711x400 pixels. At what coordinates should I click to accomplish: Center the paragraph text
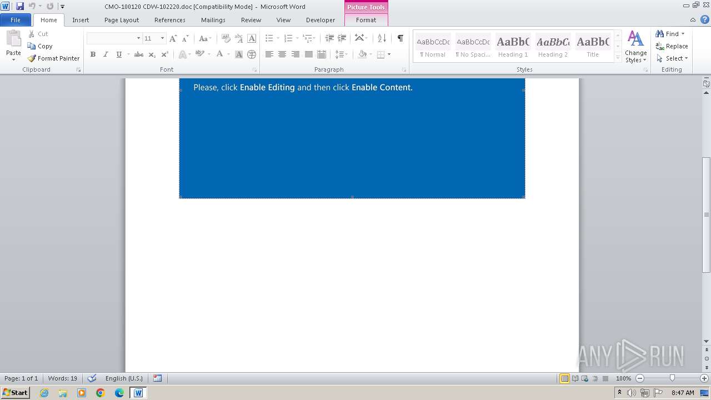click(x=282, y=54)
